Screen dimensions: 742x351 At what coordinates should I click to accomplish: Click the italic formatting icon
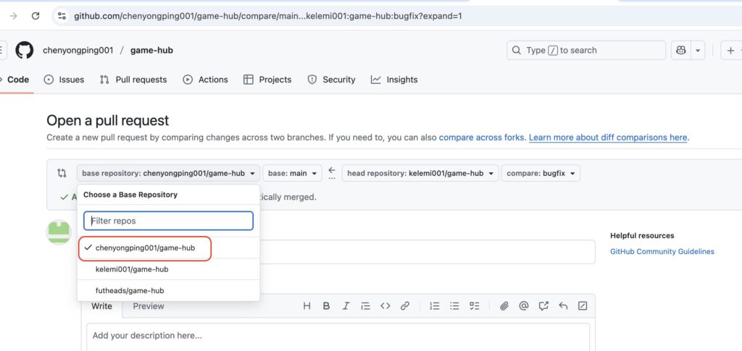pos(346,306)
